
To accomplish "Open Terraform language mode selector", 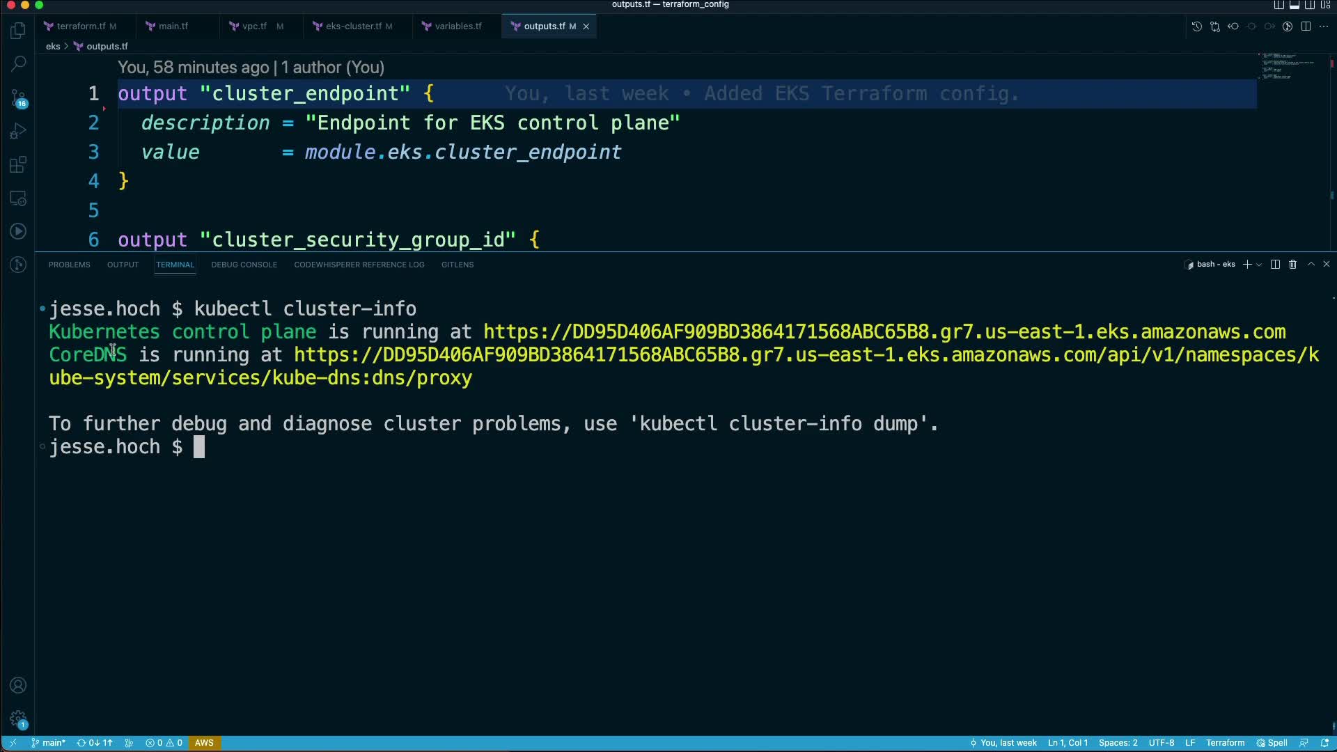I will point(1225,743).
